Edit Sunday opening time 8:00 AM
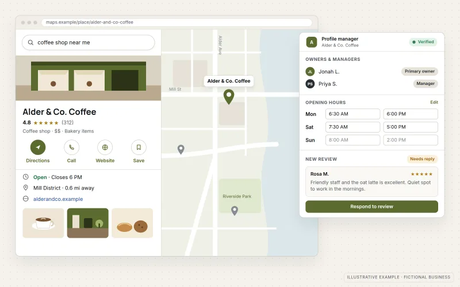 (x=352, y=140)
